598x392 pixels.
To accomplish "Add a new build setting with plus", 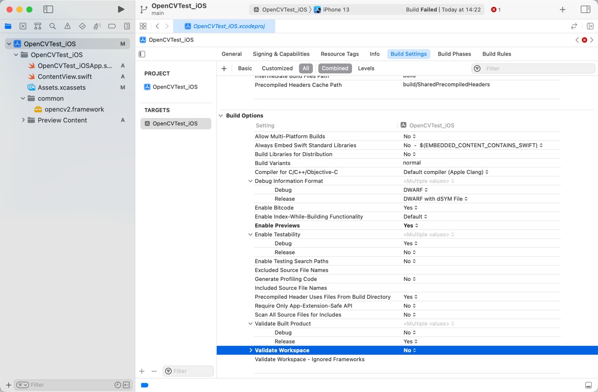I will pos(224,68).
